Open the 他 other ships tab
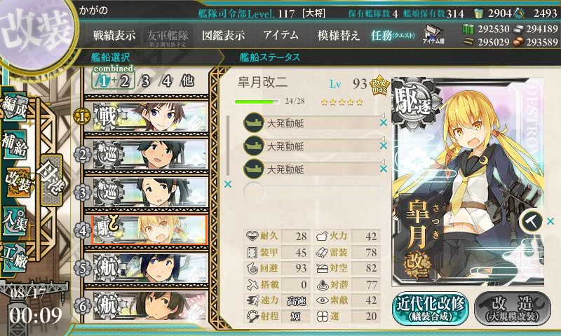The height and width of the screenshot is (336, 561). pos(187,80)
